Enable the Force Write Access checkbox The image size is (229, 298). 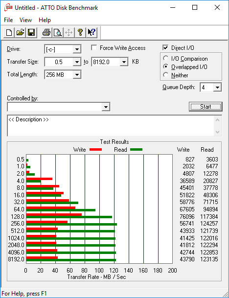coord(94,47)
